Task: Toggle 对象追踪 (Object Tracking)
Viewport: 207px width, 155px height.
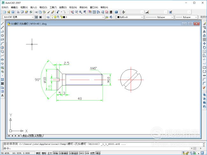Action: (74, 153)
